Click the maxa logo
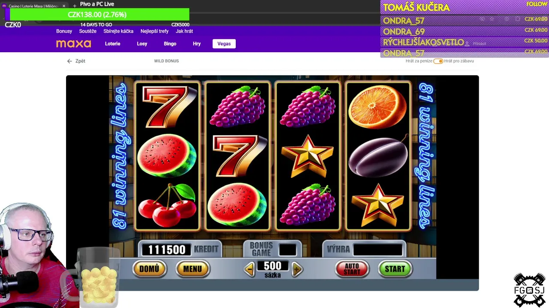This screenshot has height=308, width=549. click(73, 44)
